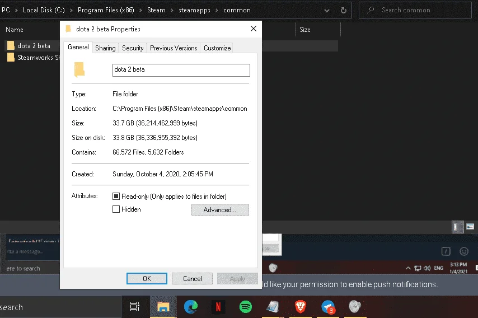Expand chevron after Local Disk (C:) breadcrumb

71,11
